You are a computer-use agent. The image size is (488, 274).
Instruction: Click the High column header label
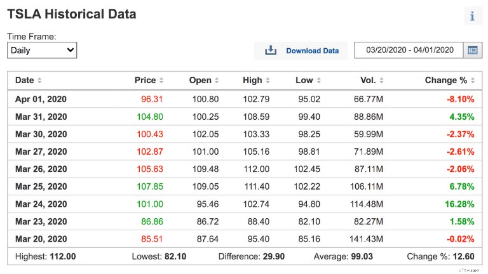point(252,80)
